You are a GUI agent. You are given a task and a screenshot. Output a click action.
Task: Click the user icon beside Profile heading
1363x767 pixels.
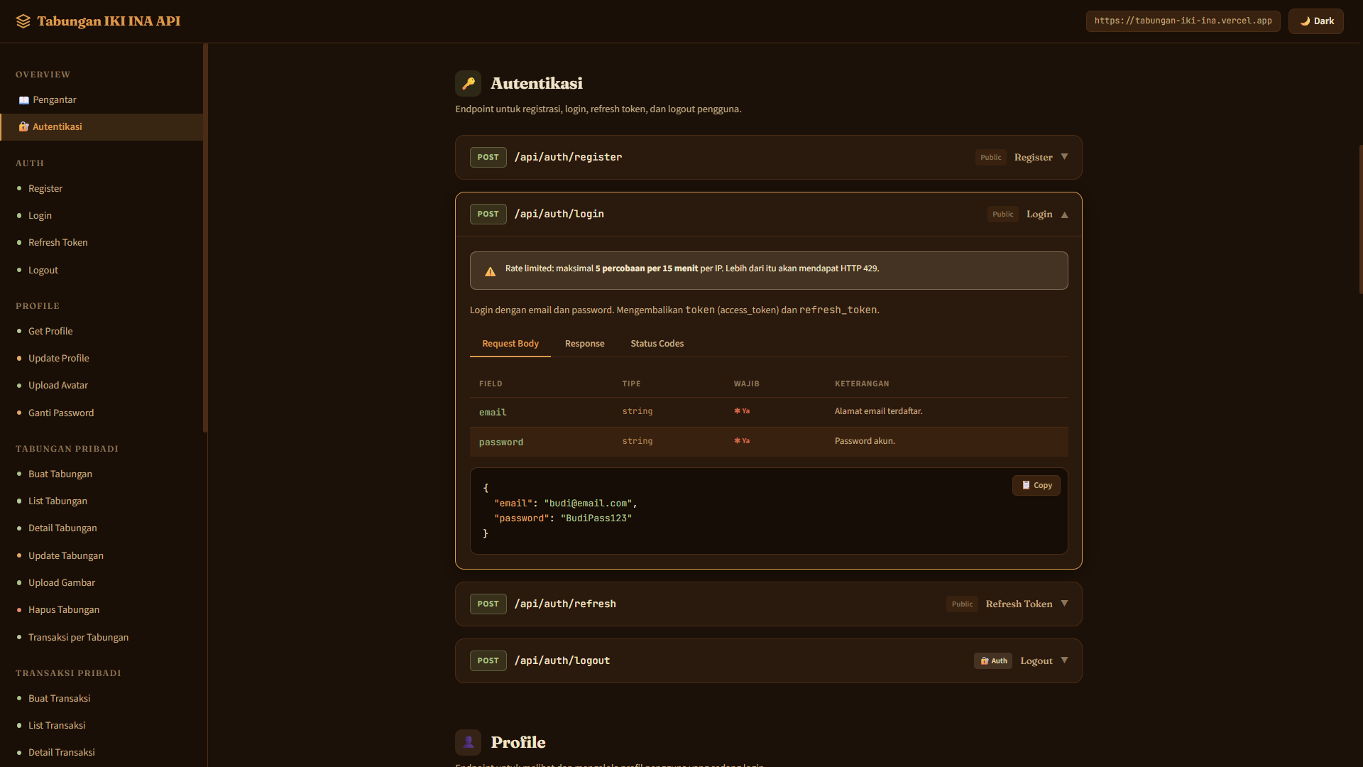(x=469, y=742)
